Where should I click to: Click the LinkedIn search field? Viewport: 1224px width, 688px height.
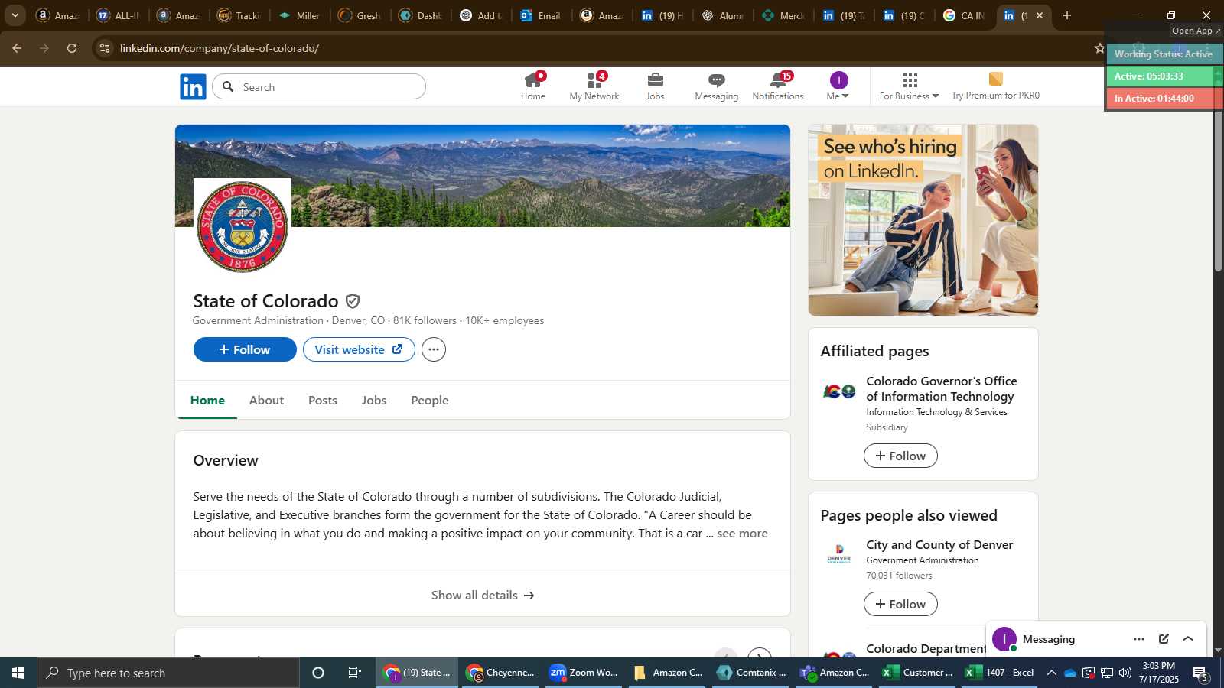tap(319, 86)
